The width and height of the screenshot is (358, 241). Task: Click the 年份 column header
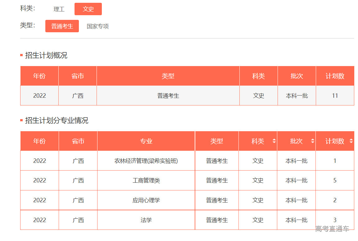[39, 141]
